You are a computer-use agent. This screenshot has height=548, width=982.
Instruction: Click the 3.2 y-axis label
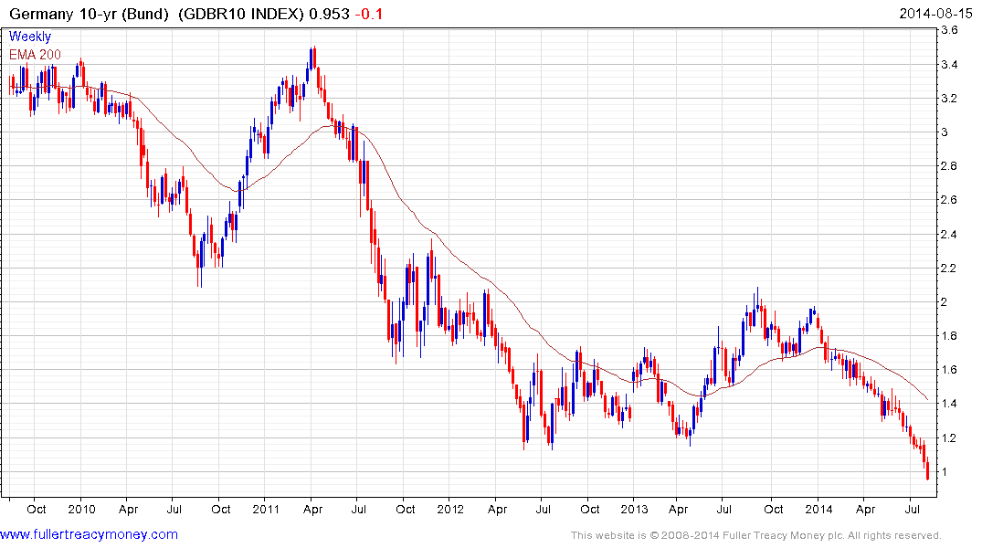click(x=949, y=99)
